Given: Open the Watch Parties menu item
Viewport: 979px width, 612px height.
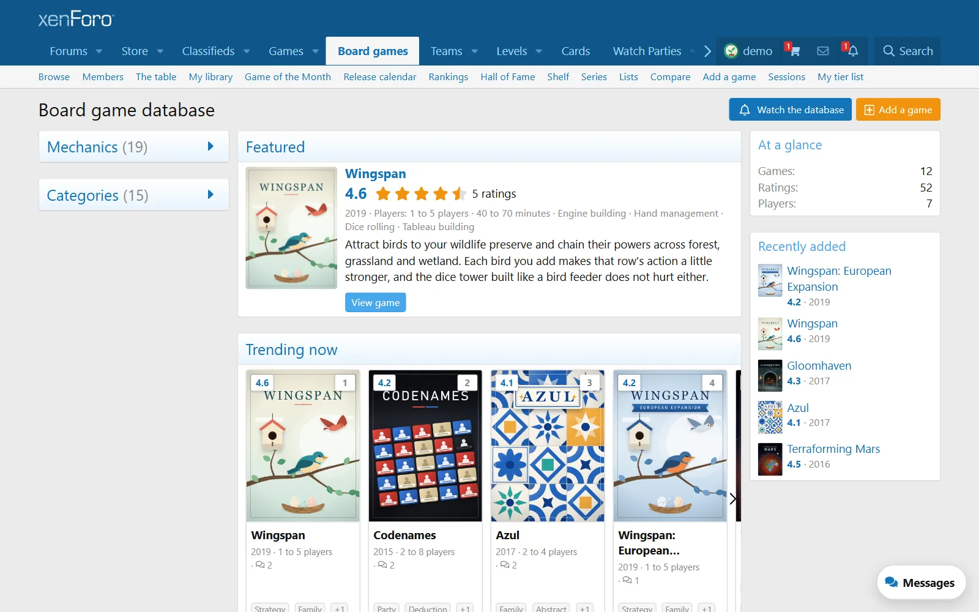Looking at the screenshot, I should [x=647, y=51].
